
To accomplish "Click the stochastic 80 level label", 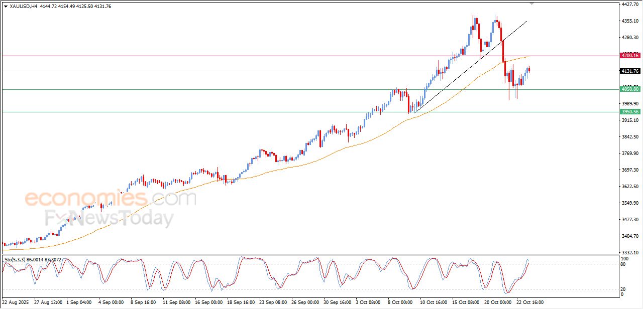I will pos(624,264).
